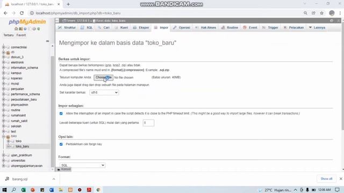The height and width of the screenshot is (193, 344).
Task: Click the browser zoom magnifier icon
Action: coord(305,13)
